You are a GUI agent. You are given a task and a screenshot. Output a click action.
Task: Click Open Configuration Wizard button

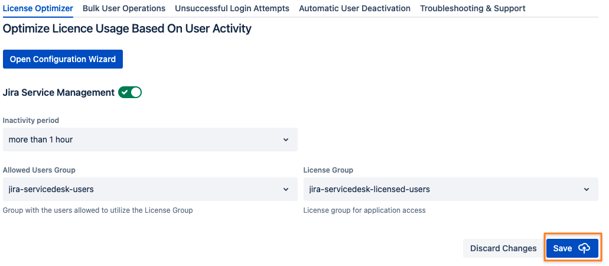63,59
